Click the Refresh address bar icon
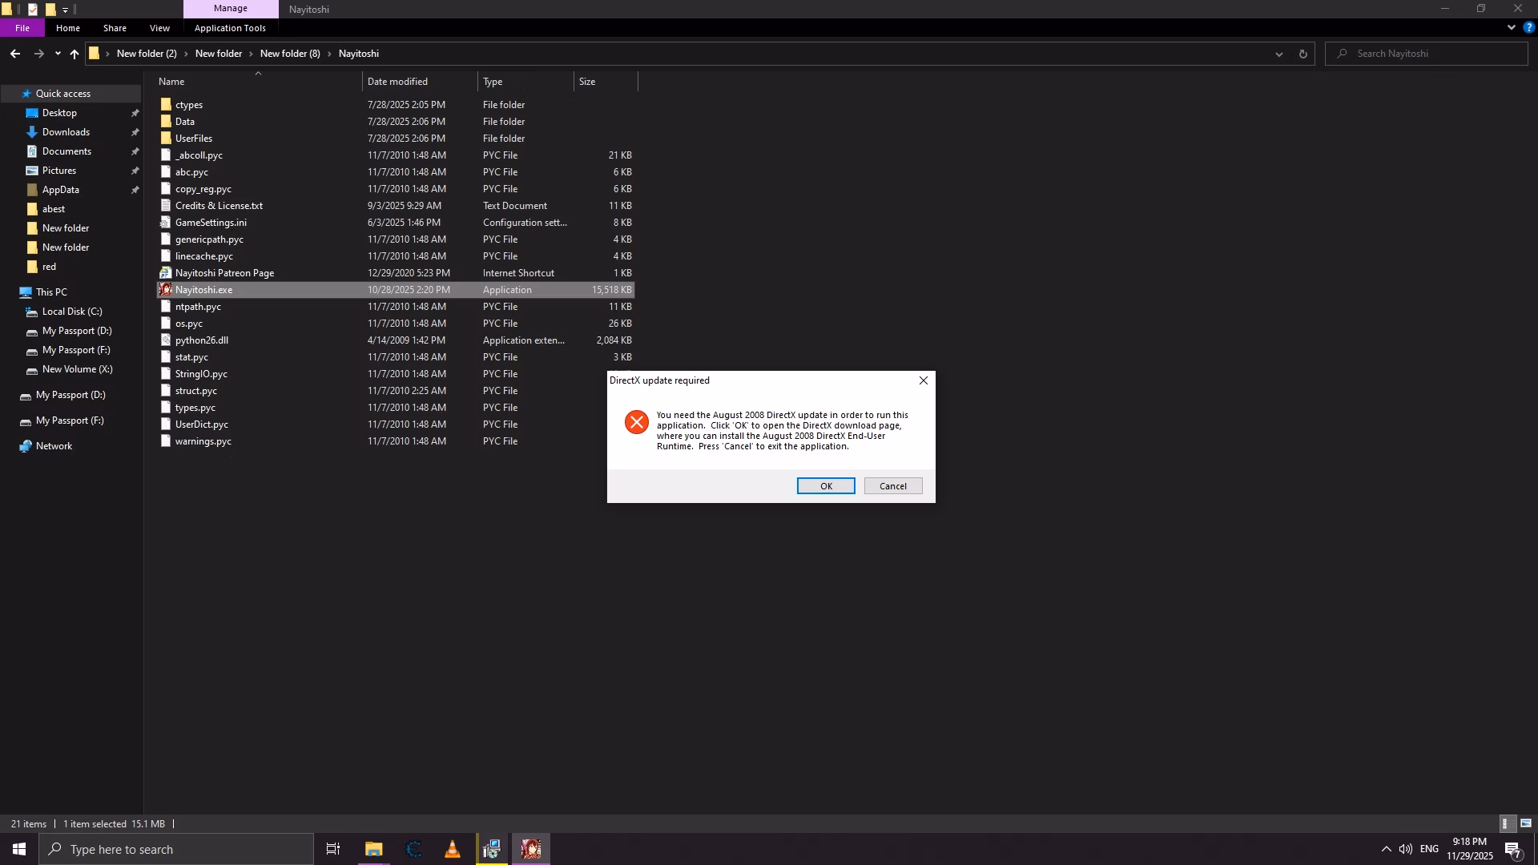The image size is (1538, 865). [1302, 54]
